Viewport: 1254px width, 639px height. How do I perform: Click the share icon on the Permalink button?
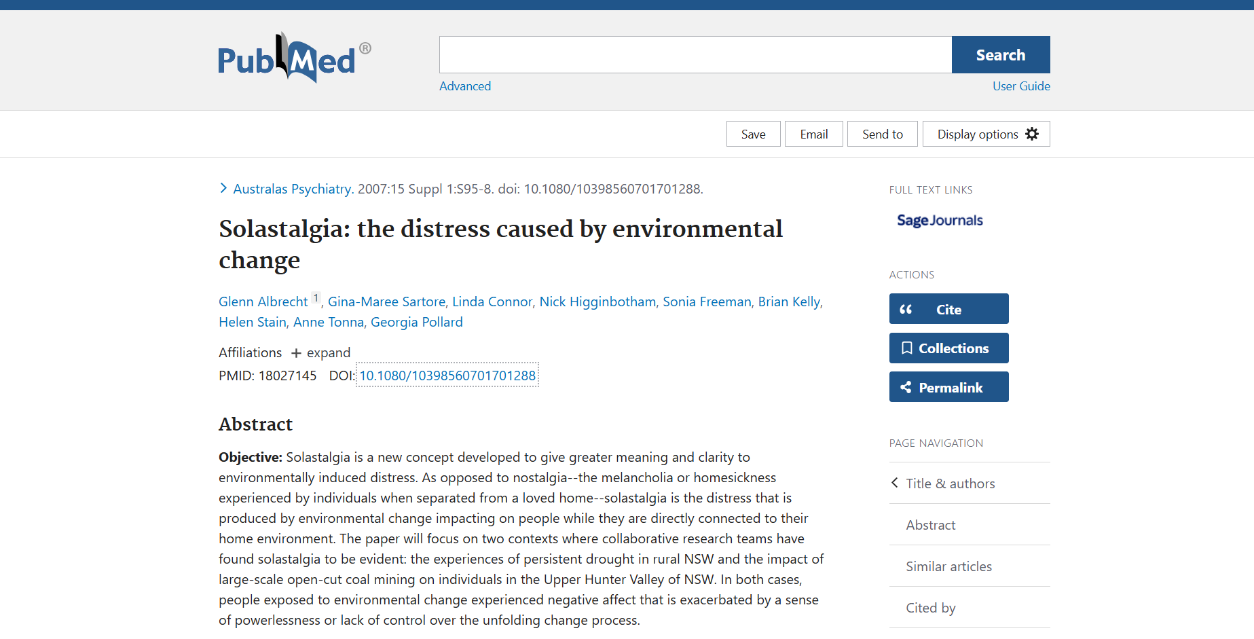pyautogui.click(x=906, y=387)
